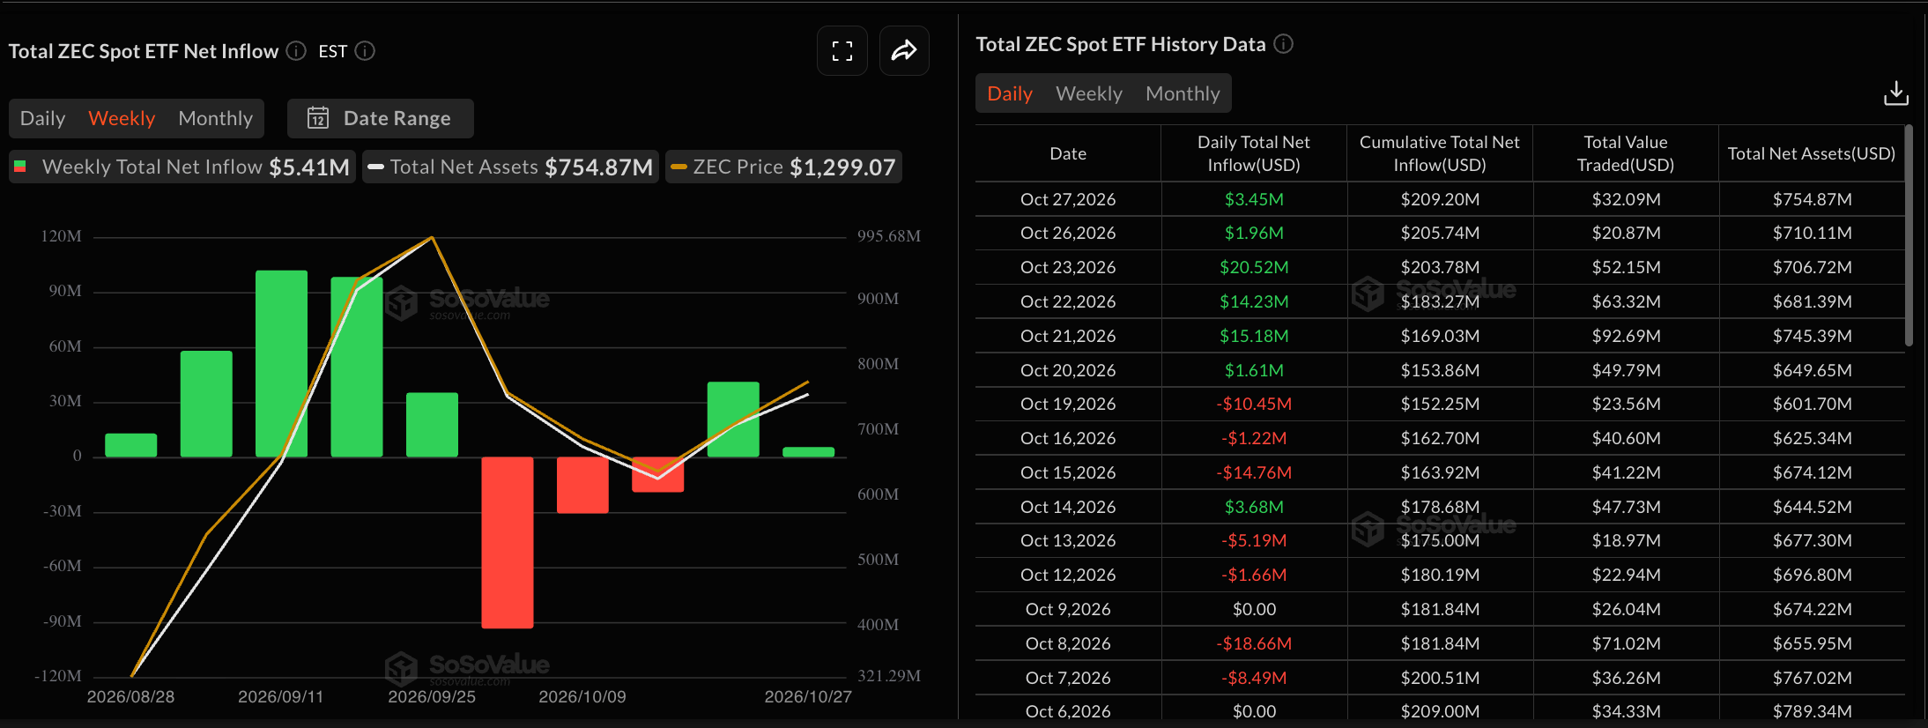The image size is (1928, 728).
Task: Click Daily Total Net Inflow column header
Action: click(1254, 153)
